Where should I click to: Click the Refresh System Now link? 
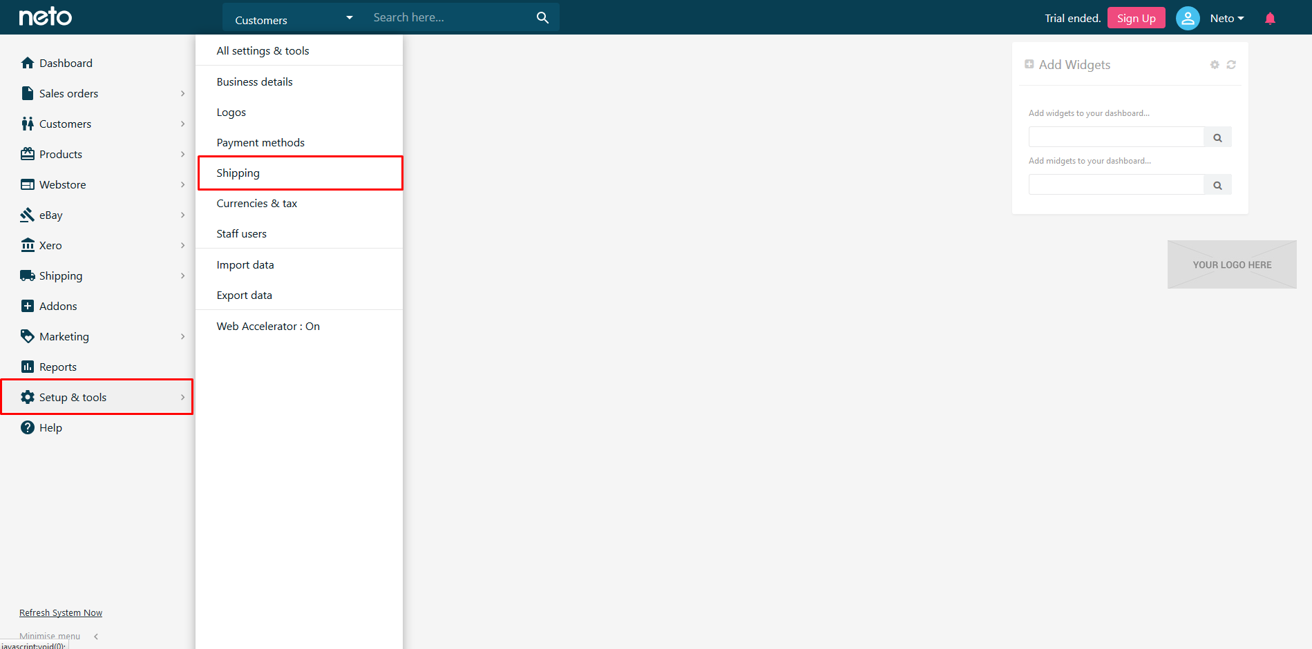tap(61, 613)
